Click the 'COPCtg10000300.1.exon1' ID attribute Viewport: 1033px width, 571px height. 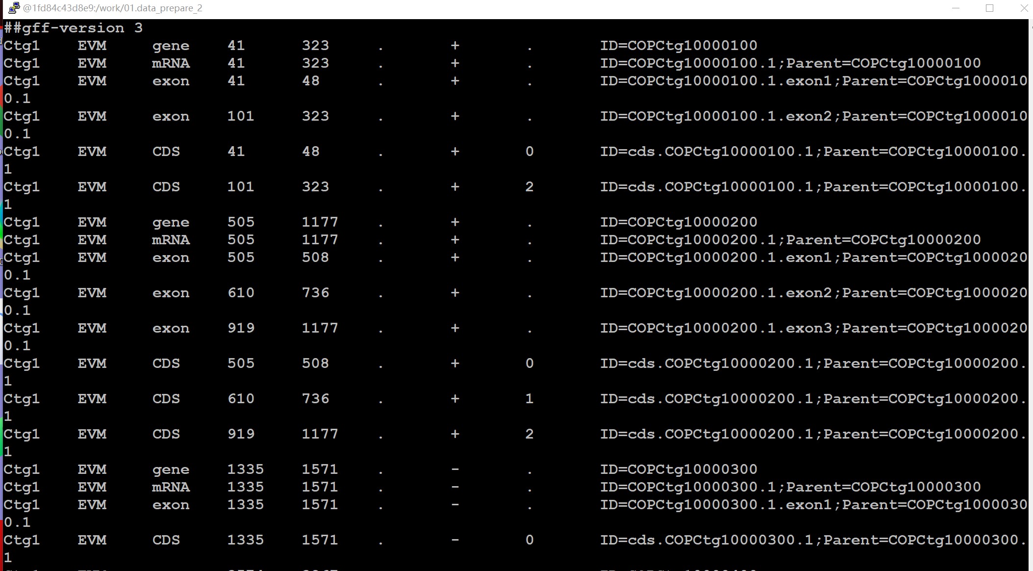click(716, 505)
